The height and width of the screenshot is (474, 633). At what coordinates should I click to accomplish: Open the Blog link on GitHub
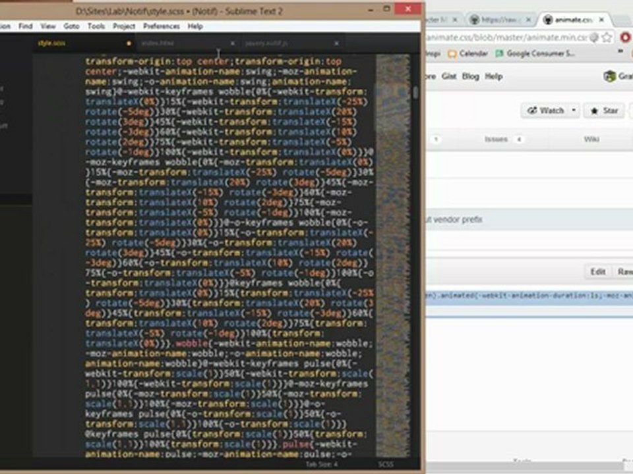coord(470,76)
